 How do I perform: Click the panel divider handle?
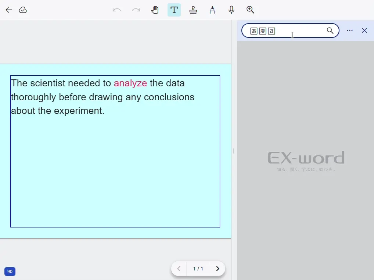pos(234,151)
